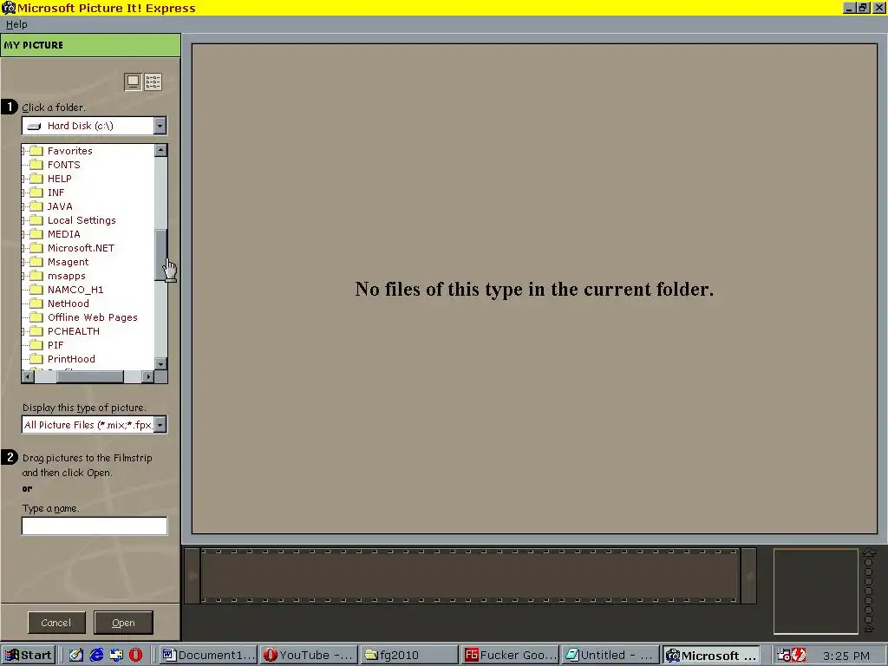The image size is (888, 666).
Task: Select the HELP folder
Action: pos(60,179)
